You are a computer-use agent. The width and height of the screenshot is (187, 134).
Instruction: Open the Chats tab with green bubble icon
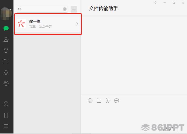[x=6, y=28]
